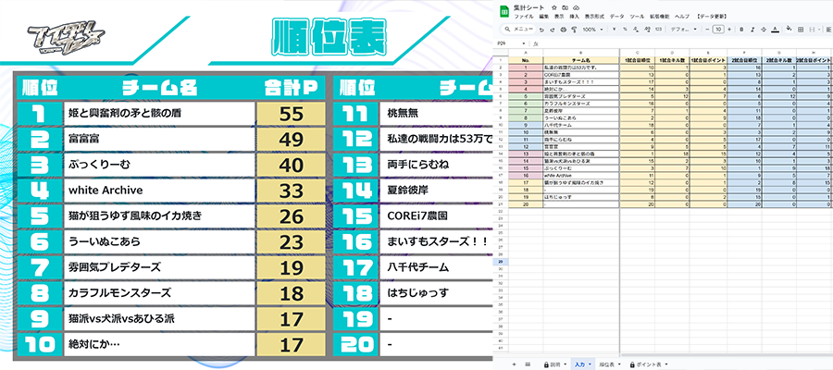Open the 123 number format menu
Screen dimensions: 833x370
click(658, 30)
